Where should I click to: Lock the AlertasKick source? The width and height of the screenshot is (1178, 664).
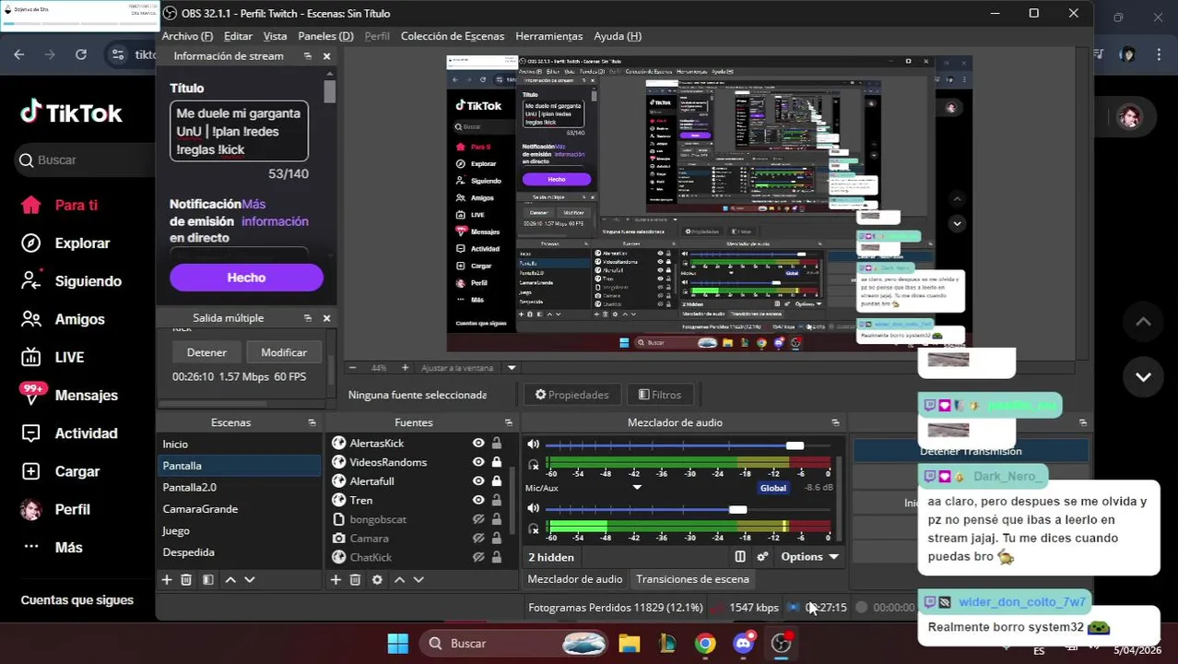coord(497,444)
